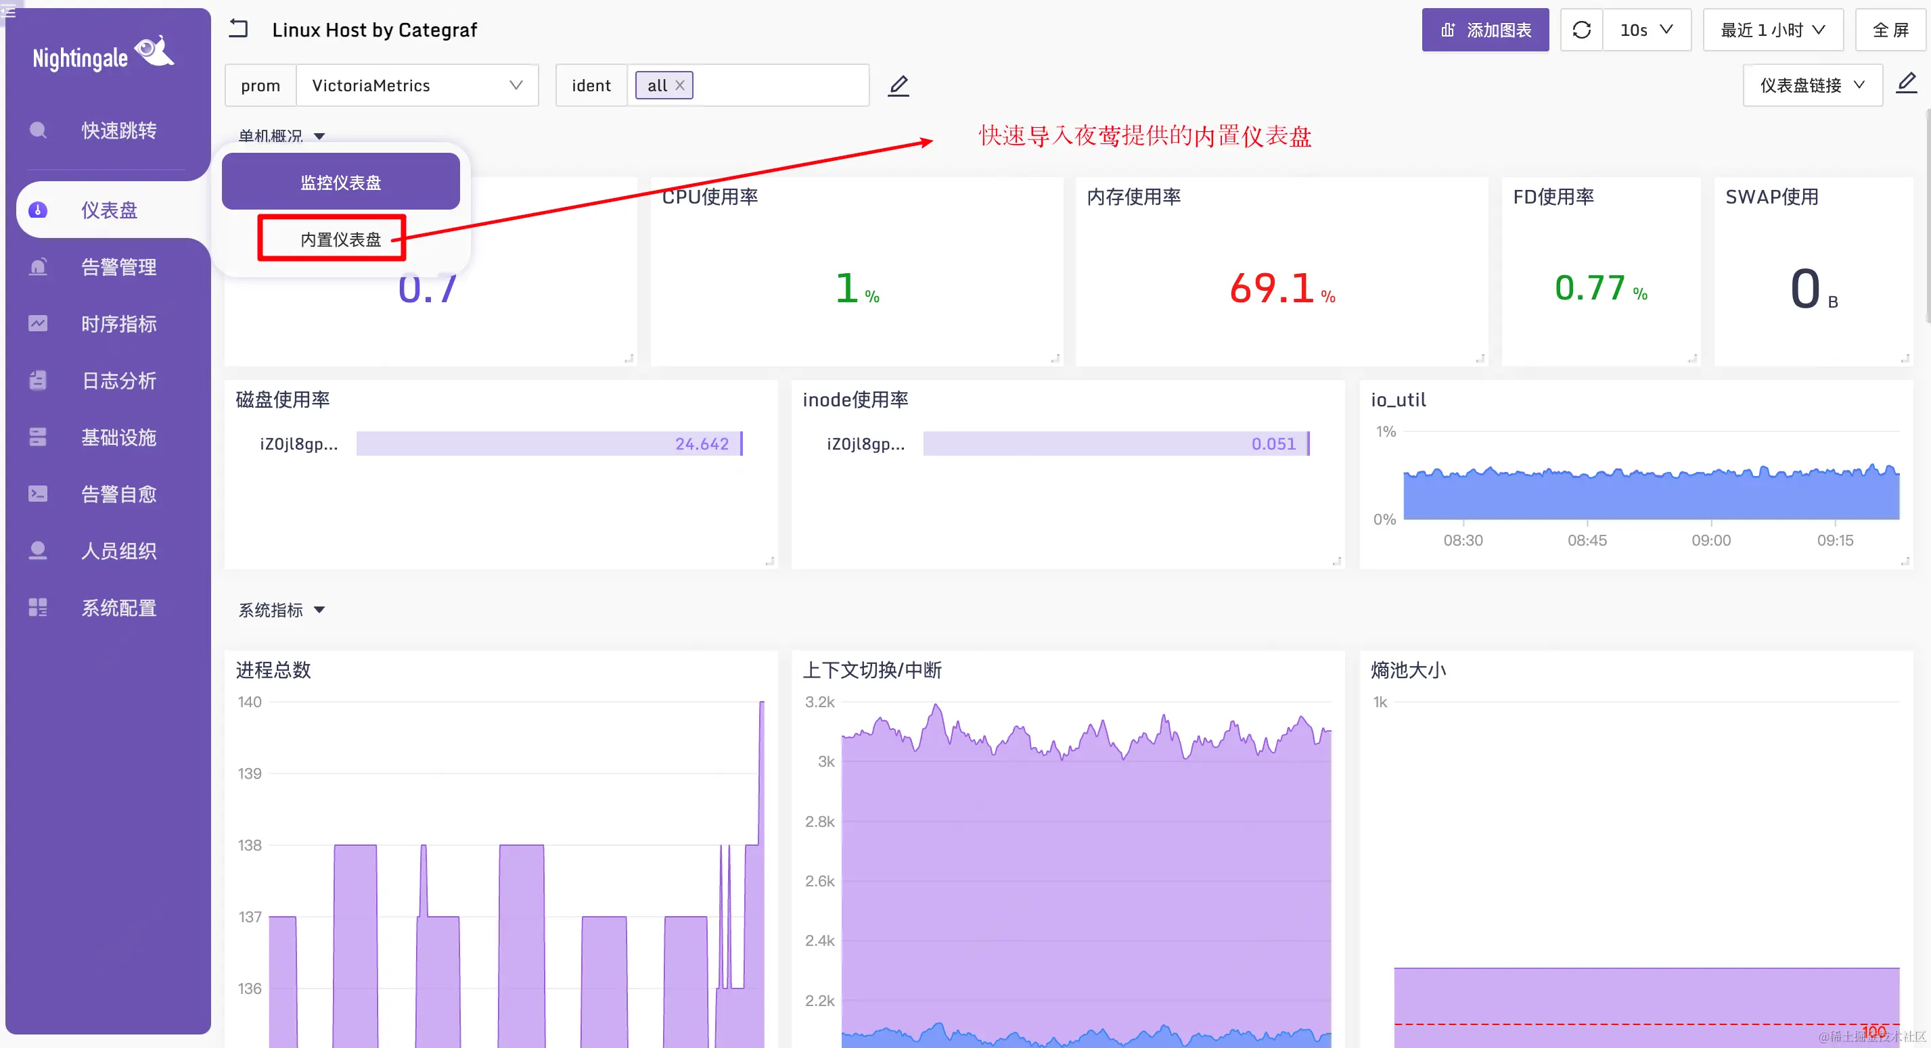
Task: Select 监控仪表盘 menu item
Action: coord(340,182)
